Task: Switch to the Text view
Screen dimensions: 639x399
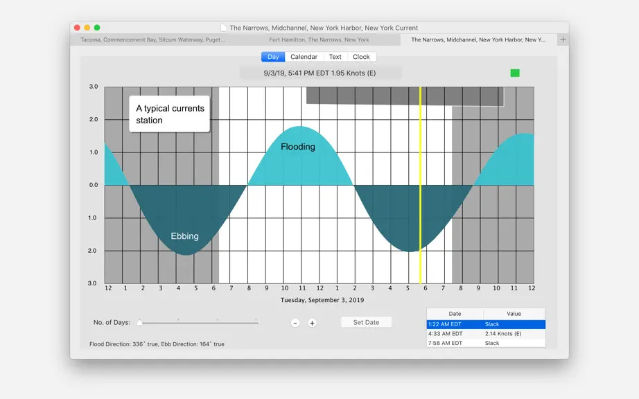Action: (335, 57)
